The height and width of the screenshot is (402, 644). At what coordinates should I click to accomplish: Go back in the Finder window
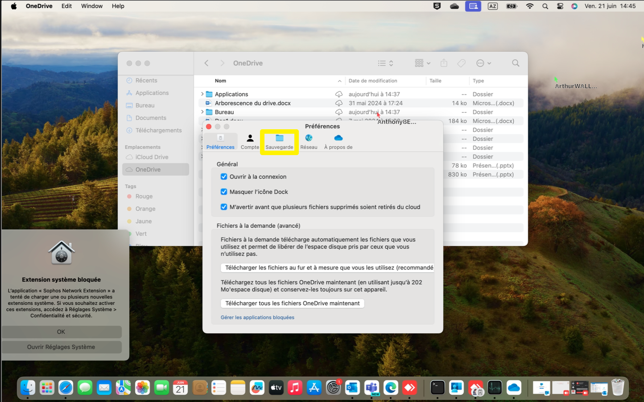coord(206,63)
